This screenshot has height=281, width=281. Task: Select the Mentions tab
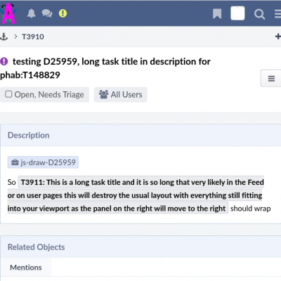click(26, 268)
